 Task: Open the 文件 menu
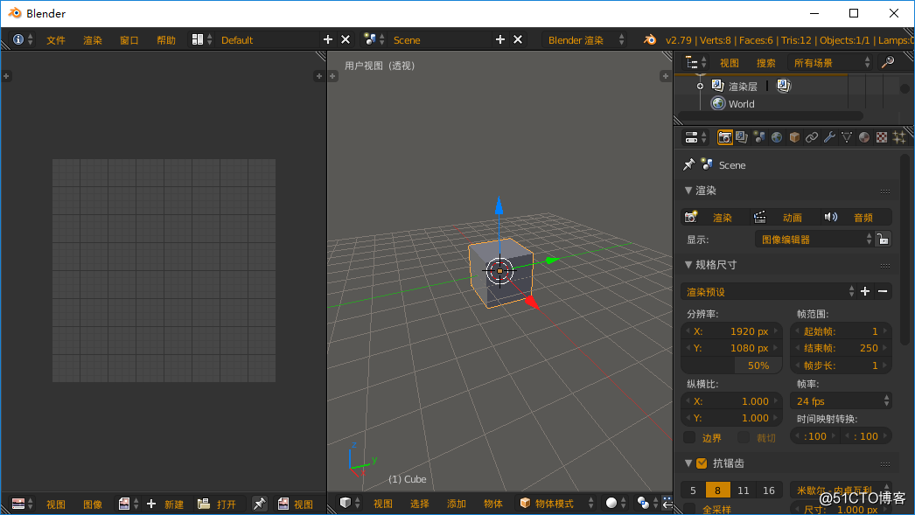click(56, 39)
